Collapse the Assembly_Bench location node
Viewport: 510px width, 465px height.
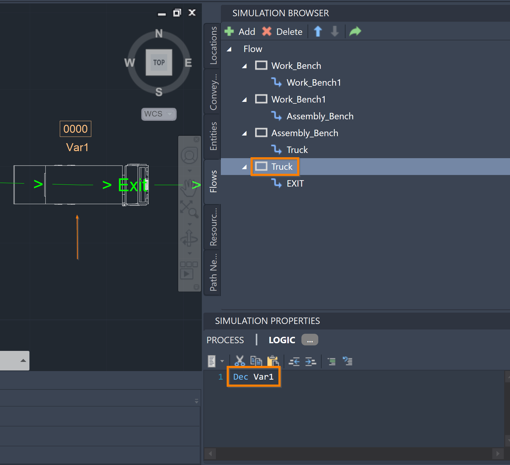[244, 133]
